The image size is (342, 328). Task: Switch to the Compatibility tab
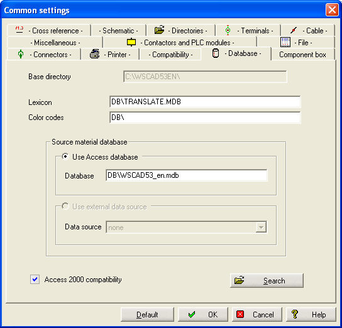[170, 55]
